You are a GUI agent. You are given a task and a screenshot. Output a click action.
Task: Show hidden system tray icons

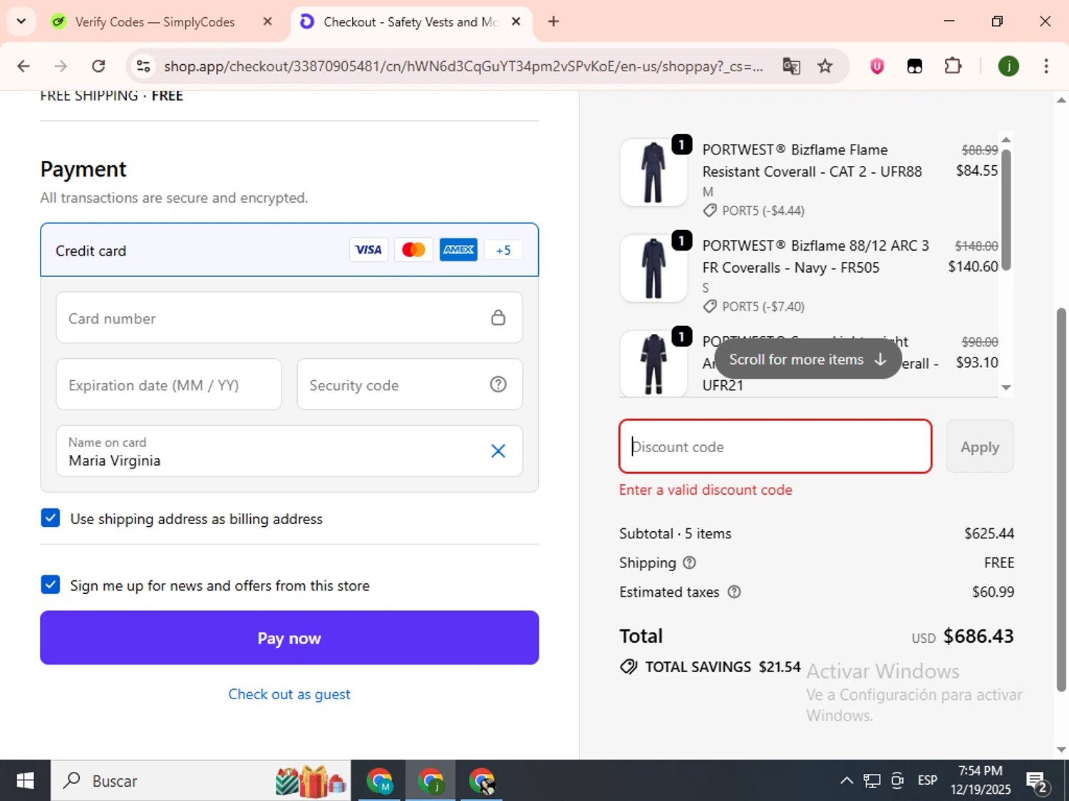tap(846, 780)
